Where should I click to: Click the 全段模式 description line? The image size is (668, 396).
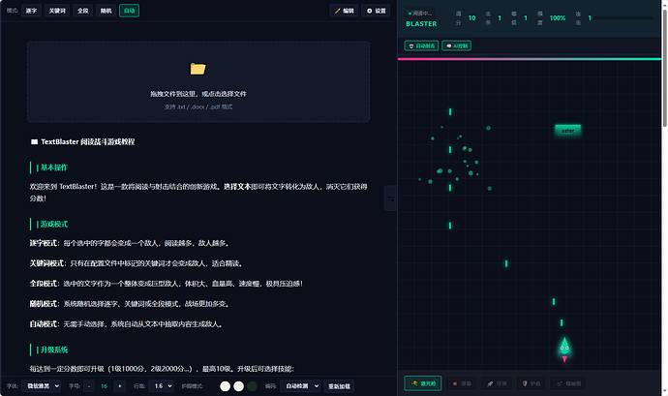[x=167, y=284]
